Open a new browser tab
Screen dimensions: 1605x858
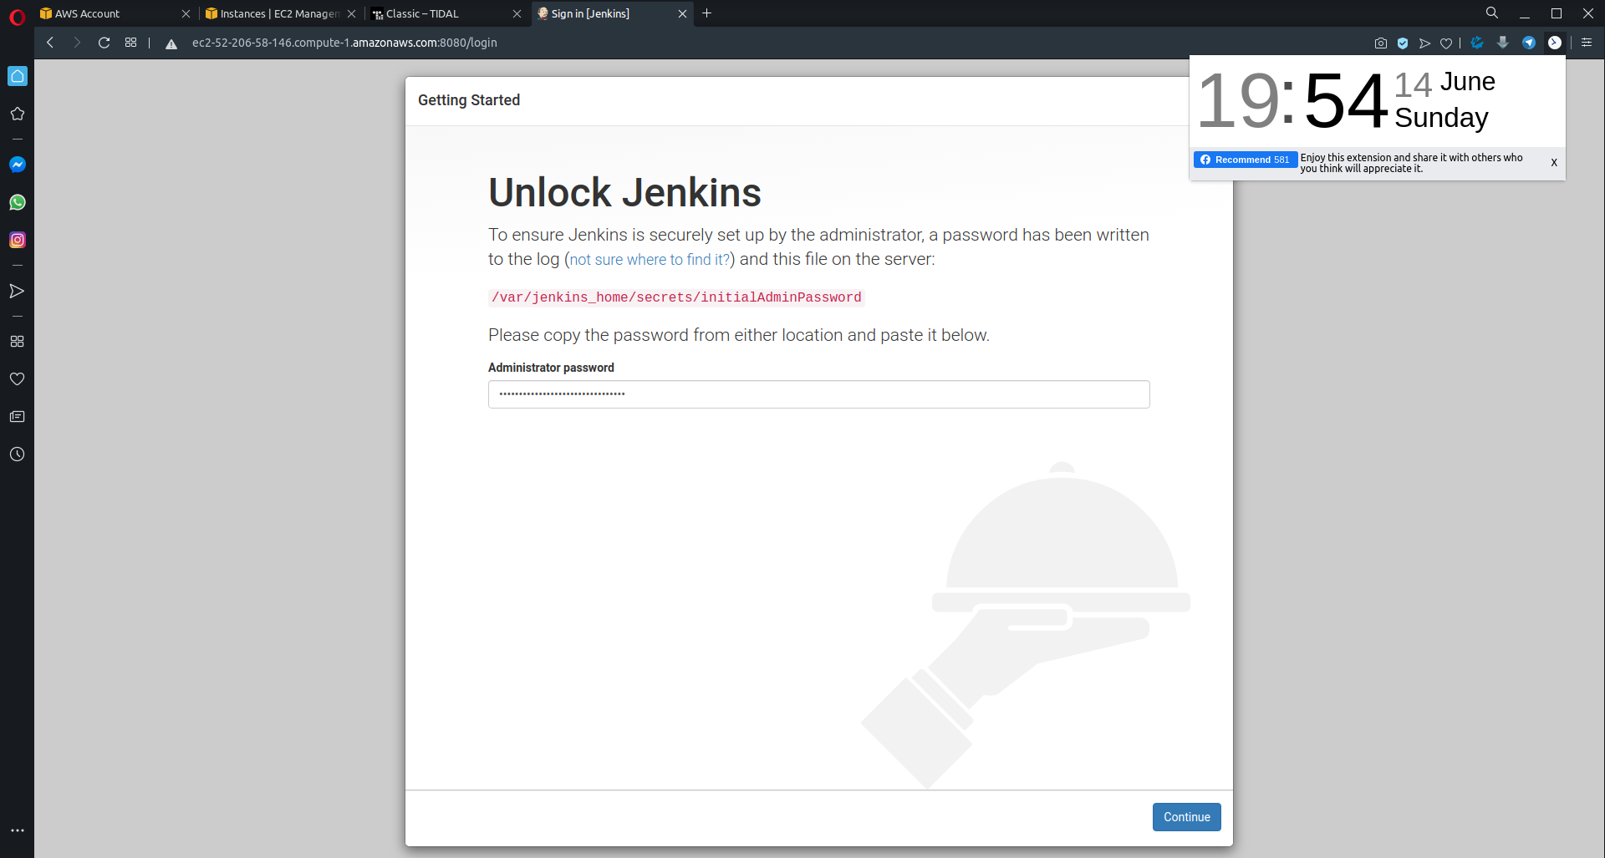coord(707,13)
